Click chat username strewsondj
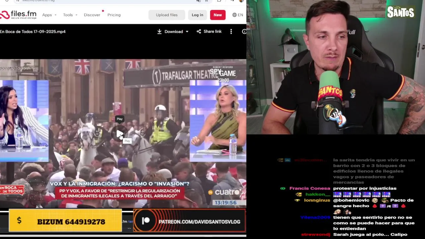 click(316, 234)
